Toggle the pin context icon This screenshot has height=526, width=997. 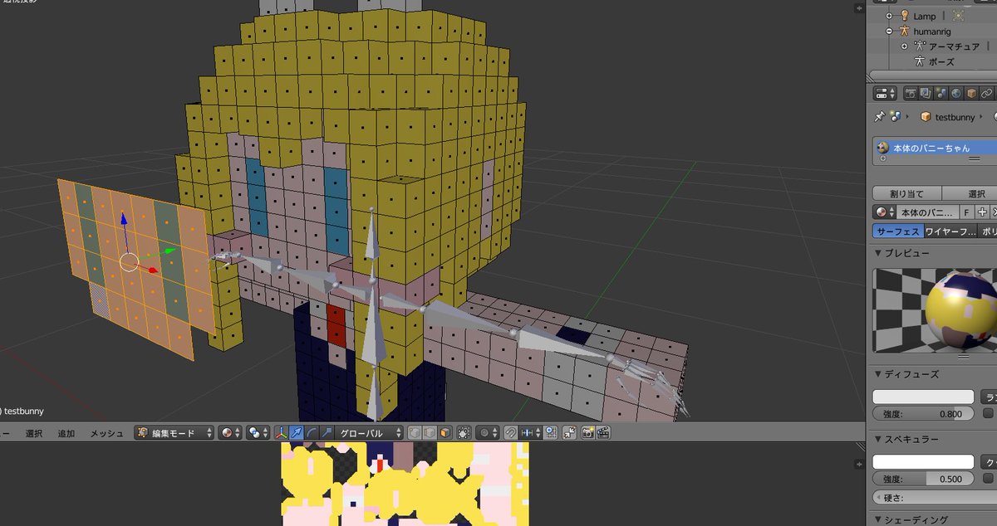(879, 117)
